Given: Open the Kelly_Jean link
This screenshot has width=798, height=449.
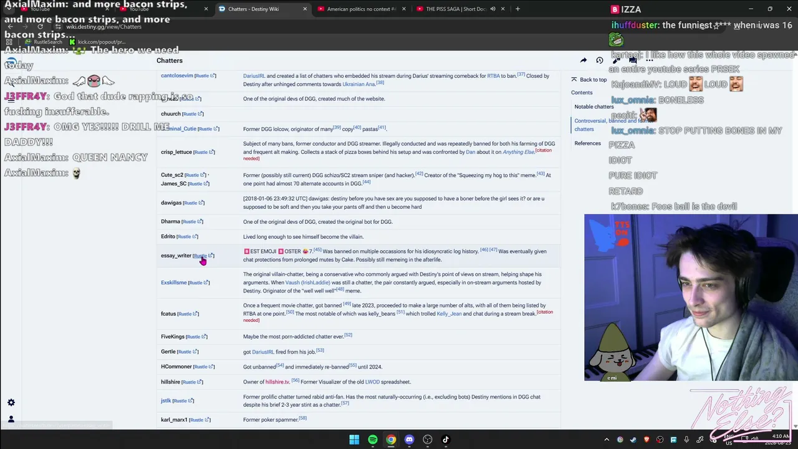Looking at the screenshot, I should [x=449, y=314].
